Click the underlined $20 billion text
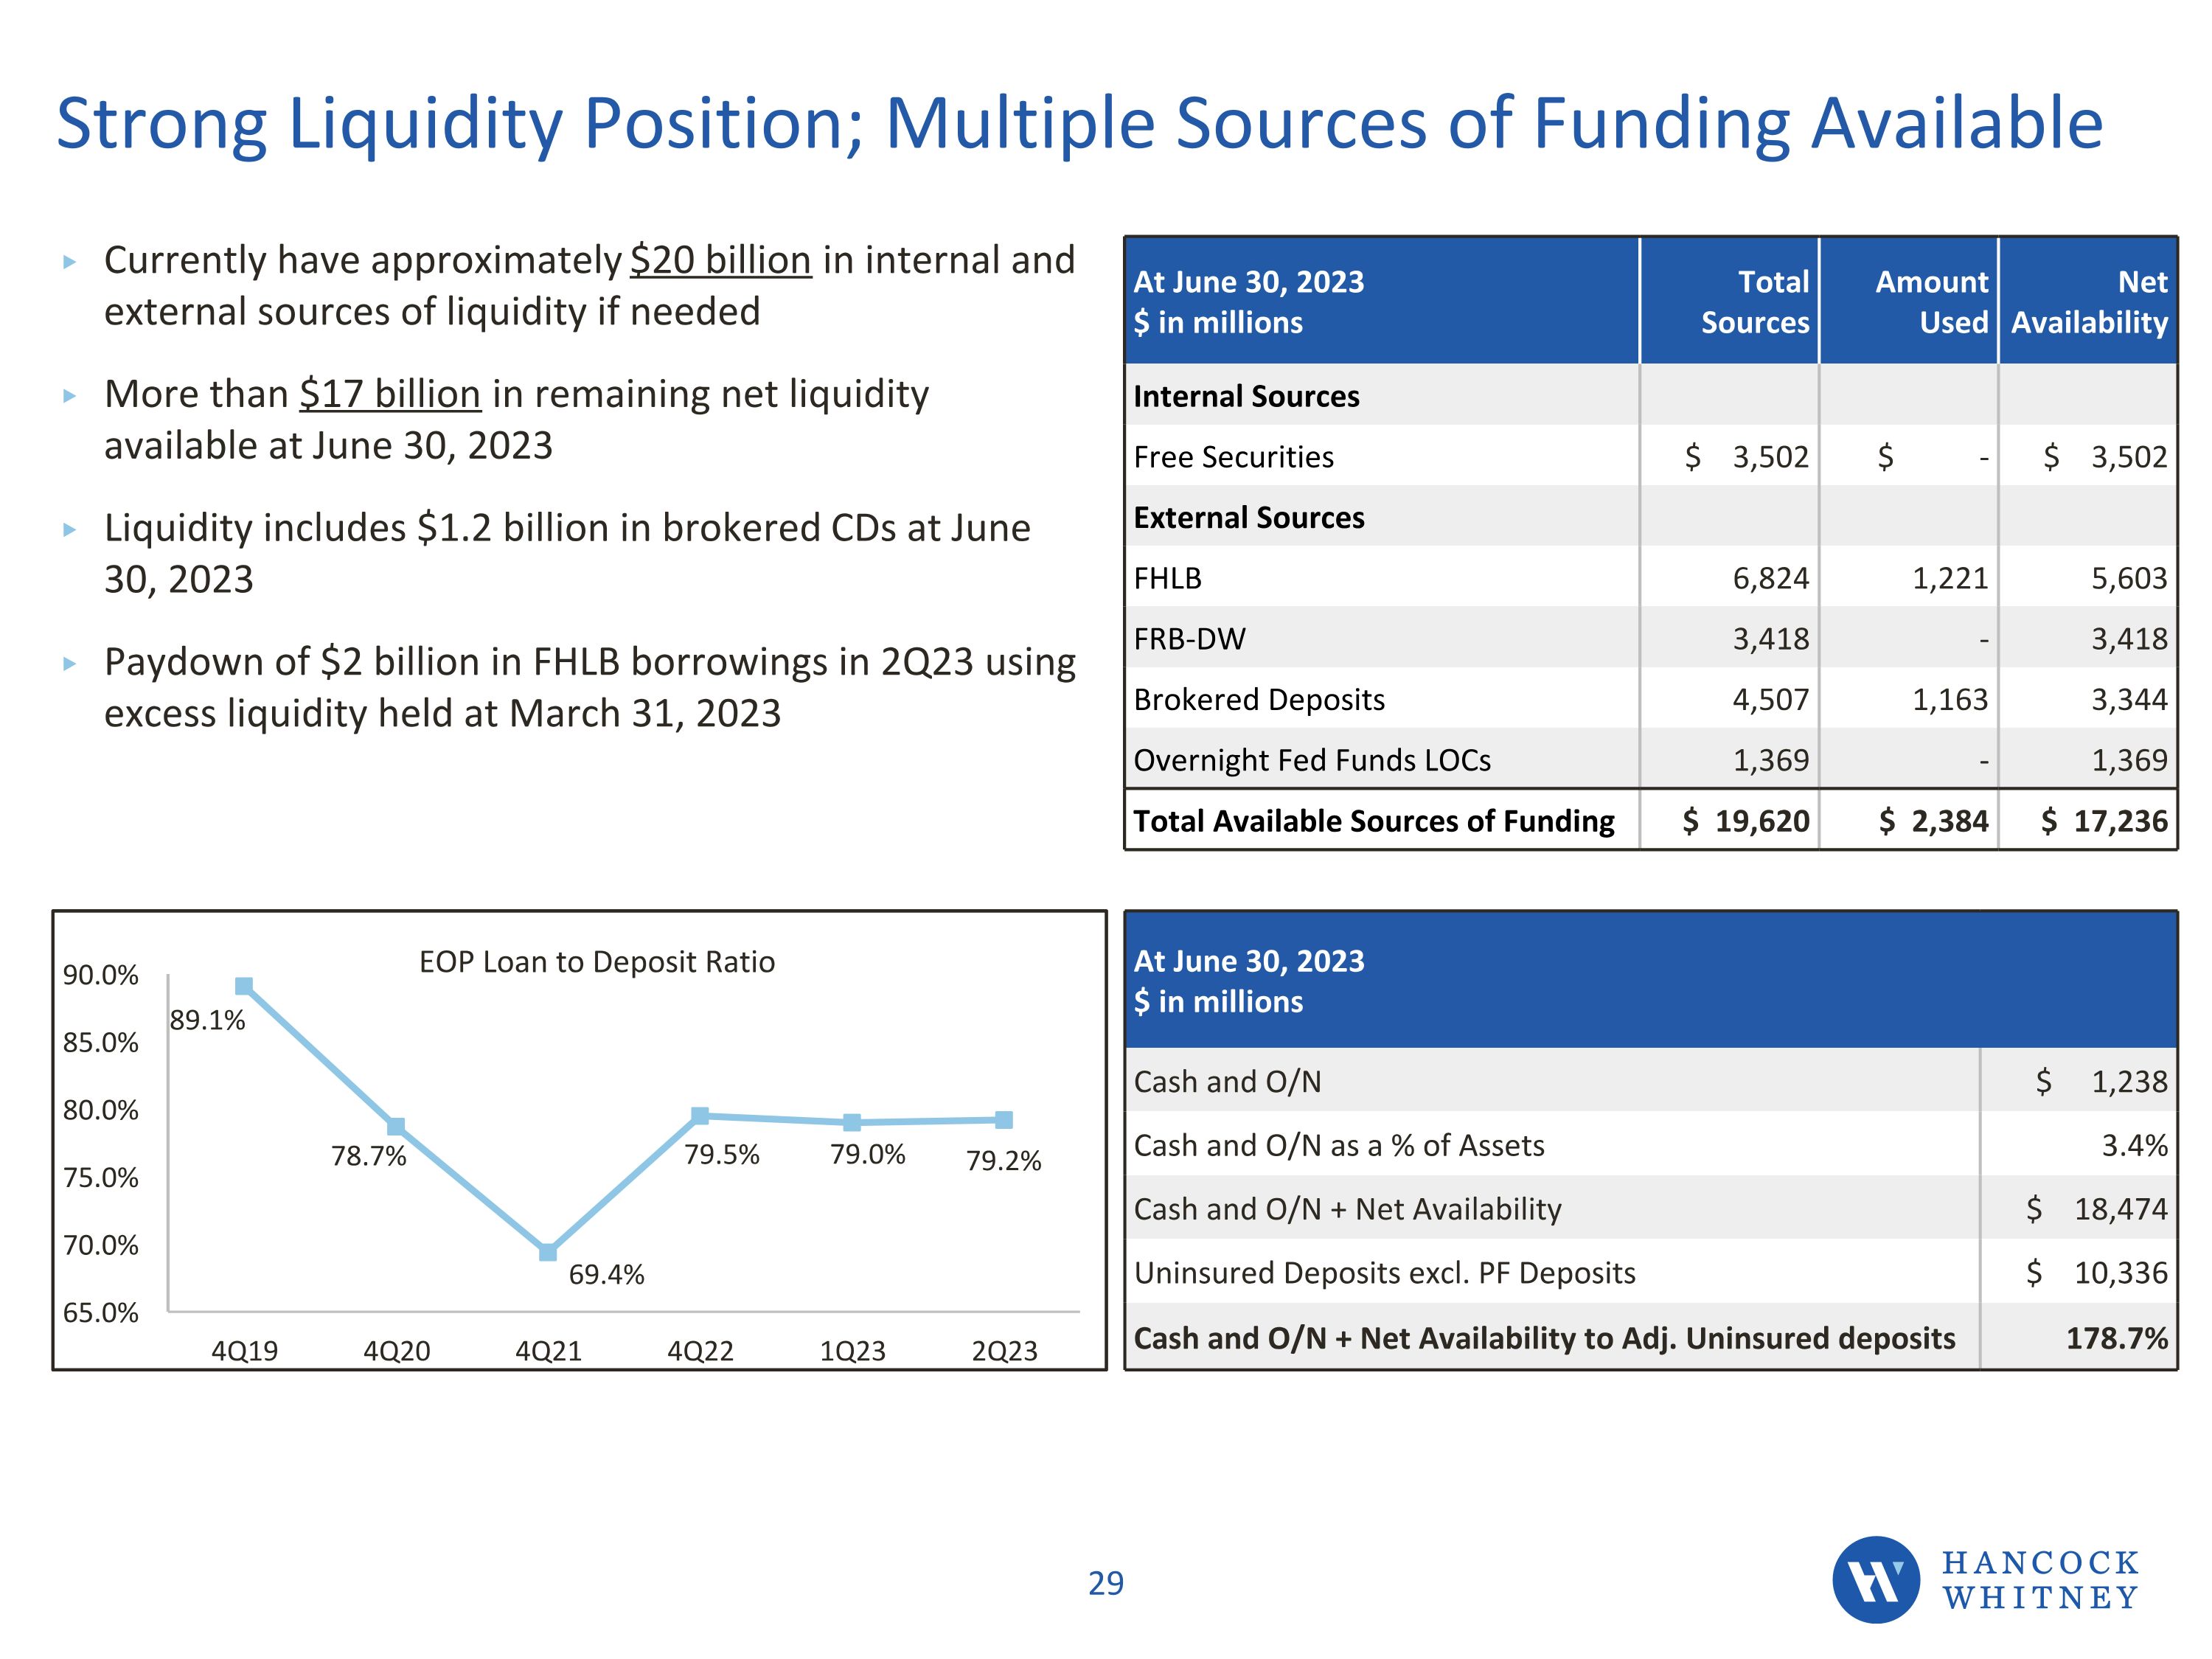Screen dimensions: 2212x1659 [x=720, y=261]
